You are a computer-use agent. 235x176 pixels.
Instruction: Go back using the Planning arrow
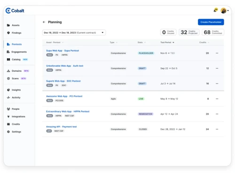[x=44, y=22]
